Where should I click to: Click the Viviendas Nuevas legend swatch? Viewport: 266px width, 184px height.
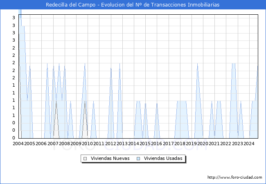[x=85, y=159]
